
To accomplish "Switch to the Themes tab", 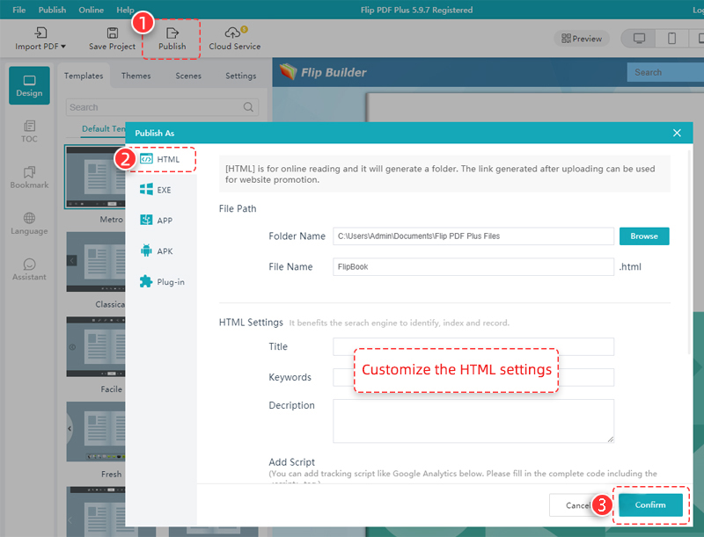I will pyautogui.click(x=136, y=76).
